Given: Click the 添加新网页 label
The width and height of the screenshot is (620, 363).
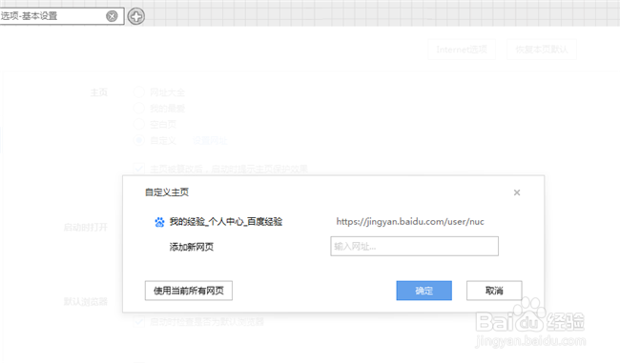Looking at the screenshot, I should point(192,247).
